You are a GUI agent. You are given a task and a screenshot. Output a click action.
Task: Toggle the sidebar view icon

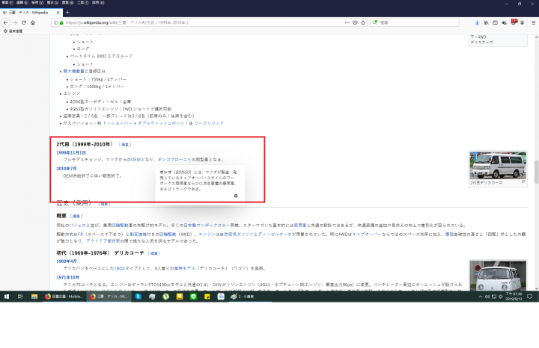495,22
